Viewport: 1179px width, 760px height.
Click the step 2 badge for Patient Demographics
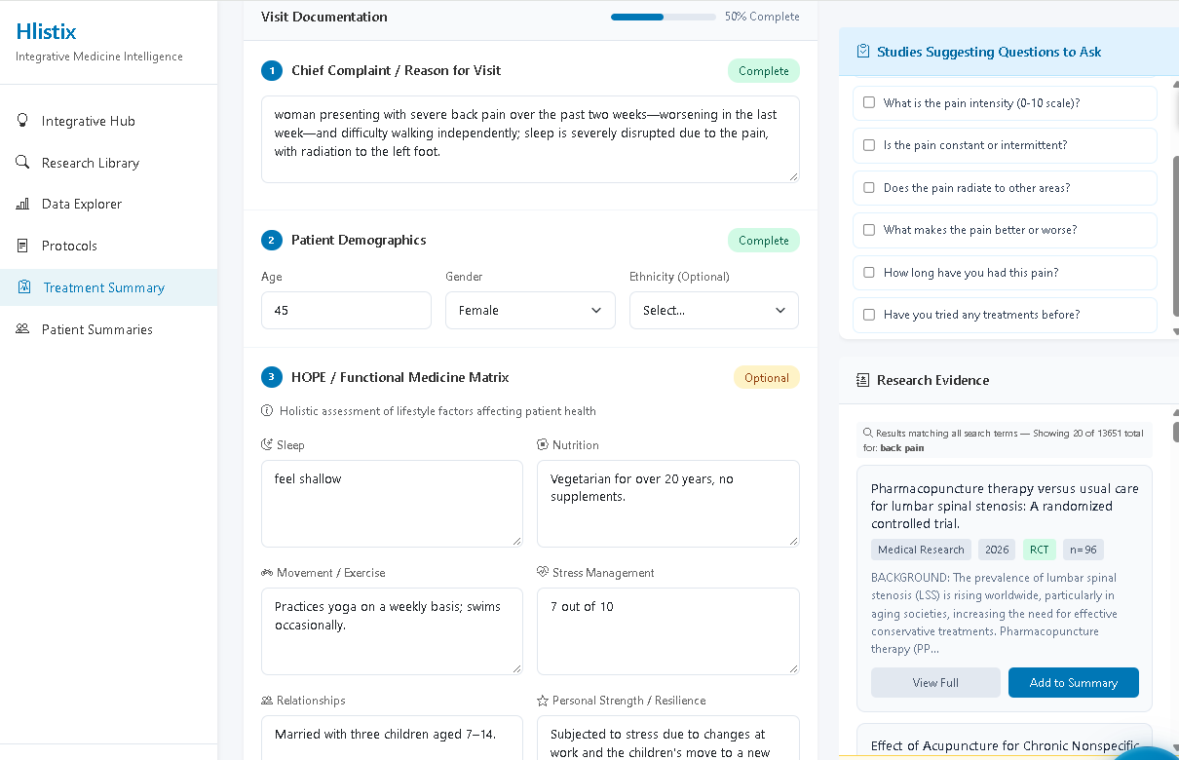[x=272, y=240]
